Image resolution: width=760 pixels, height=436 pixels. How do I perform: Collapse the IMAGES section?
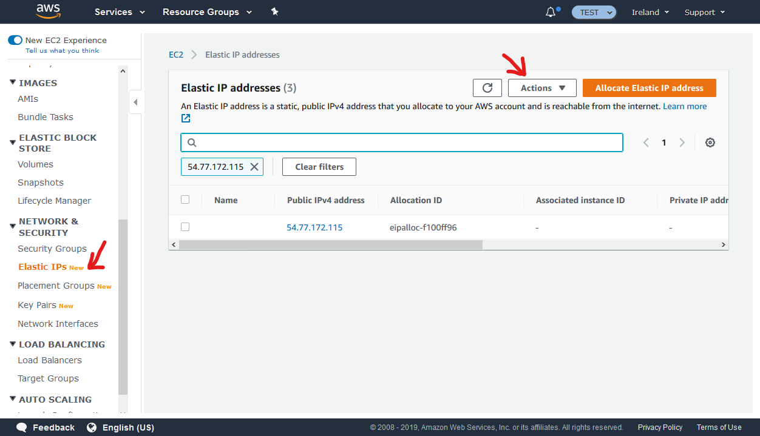13,82
